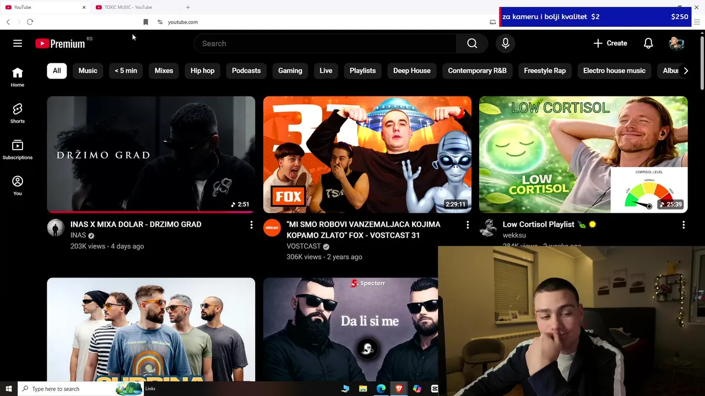Open options menu for Low Cortisol Playlist

tap(684, 225)
